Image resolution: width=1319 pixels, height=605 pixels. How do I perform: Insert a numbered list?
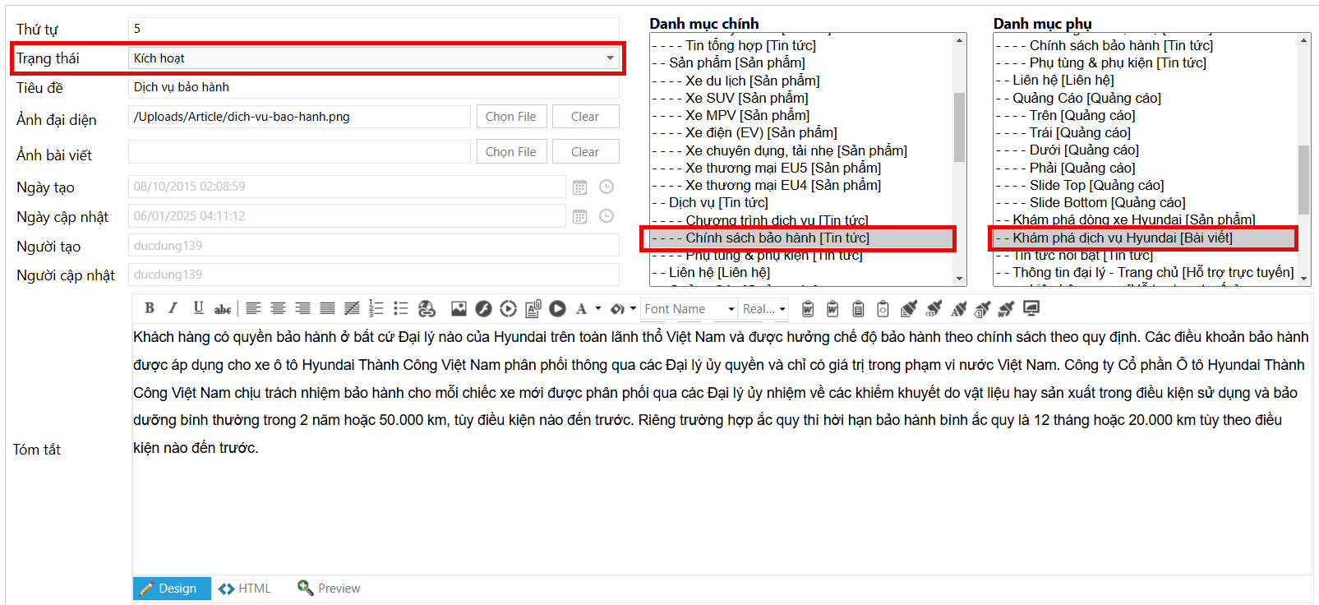coord(376,308)
